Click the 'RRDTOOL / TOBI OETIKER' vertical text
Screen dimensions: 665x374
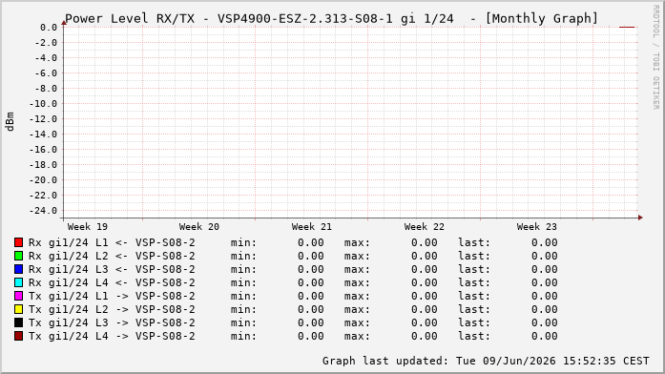coord(655,57)
